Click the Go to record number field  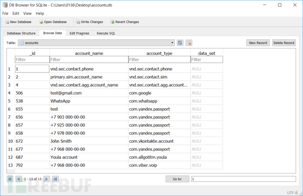(243, 179)
